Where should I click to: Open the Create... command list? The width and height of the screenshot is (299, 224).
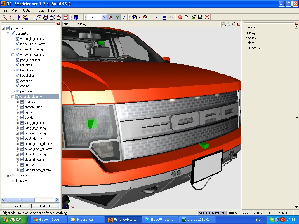(252, 28)
